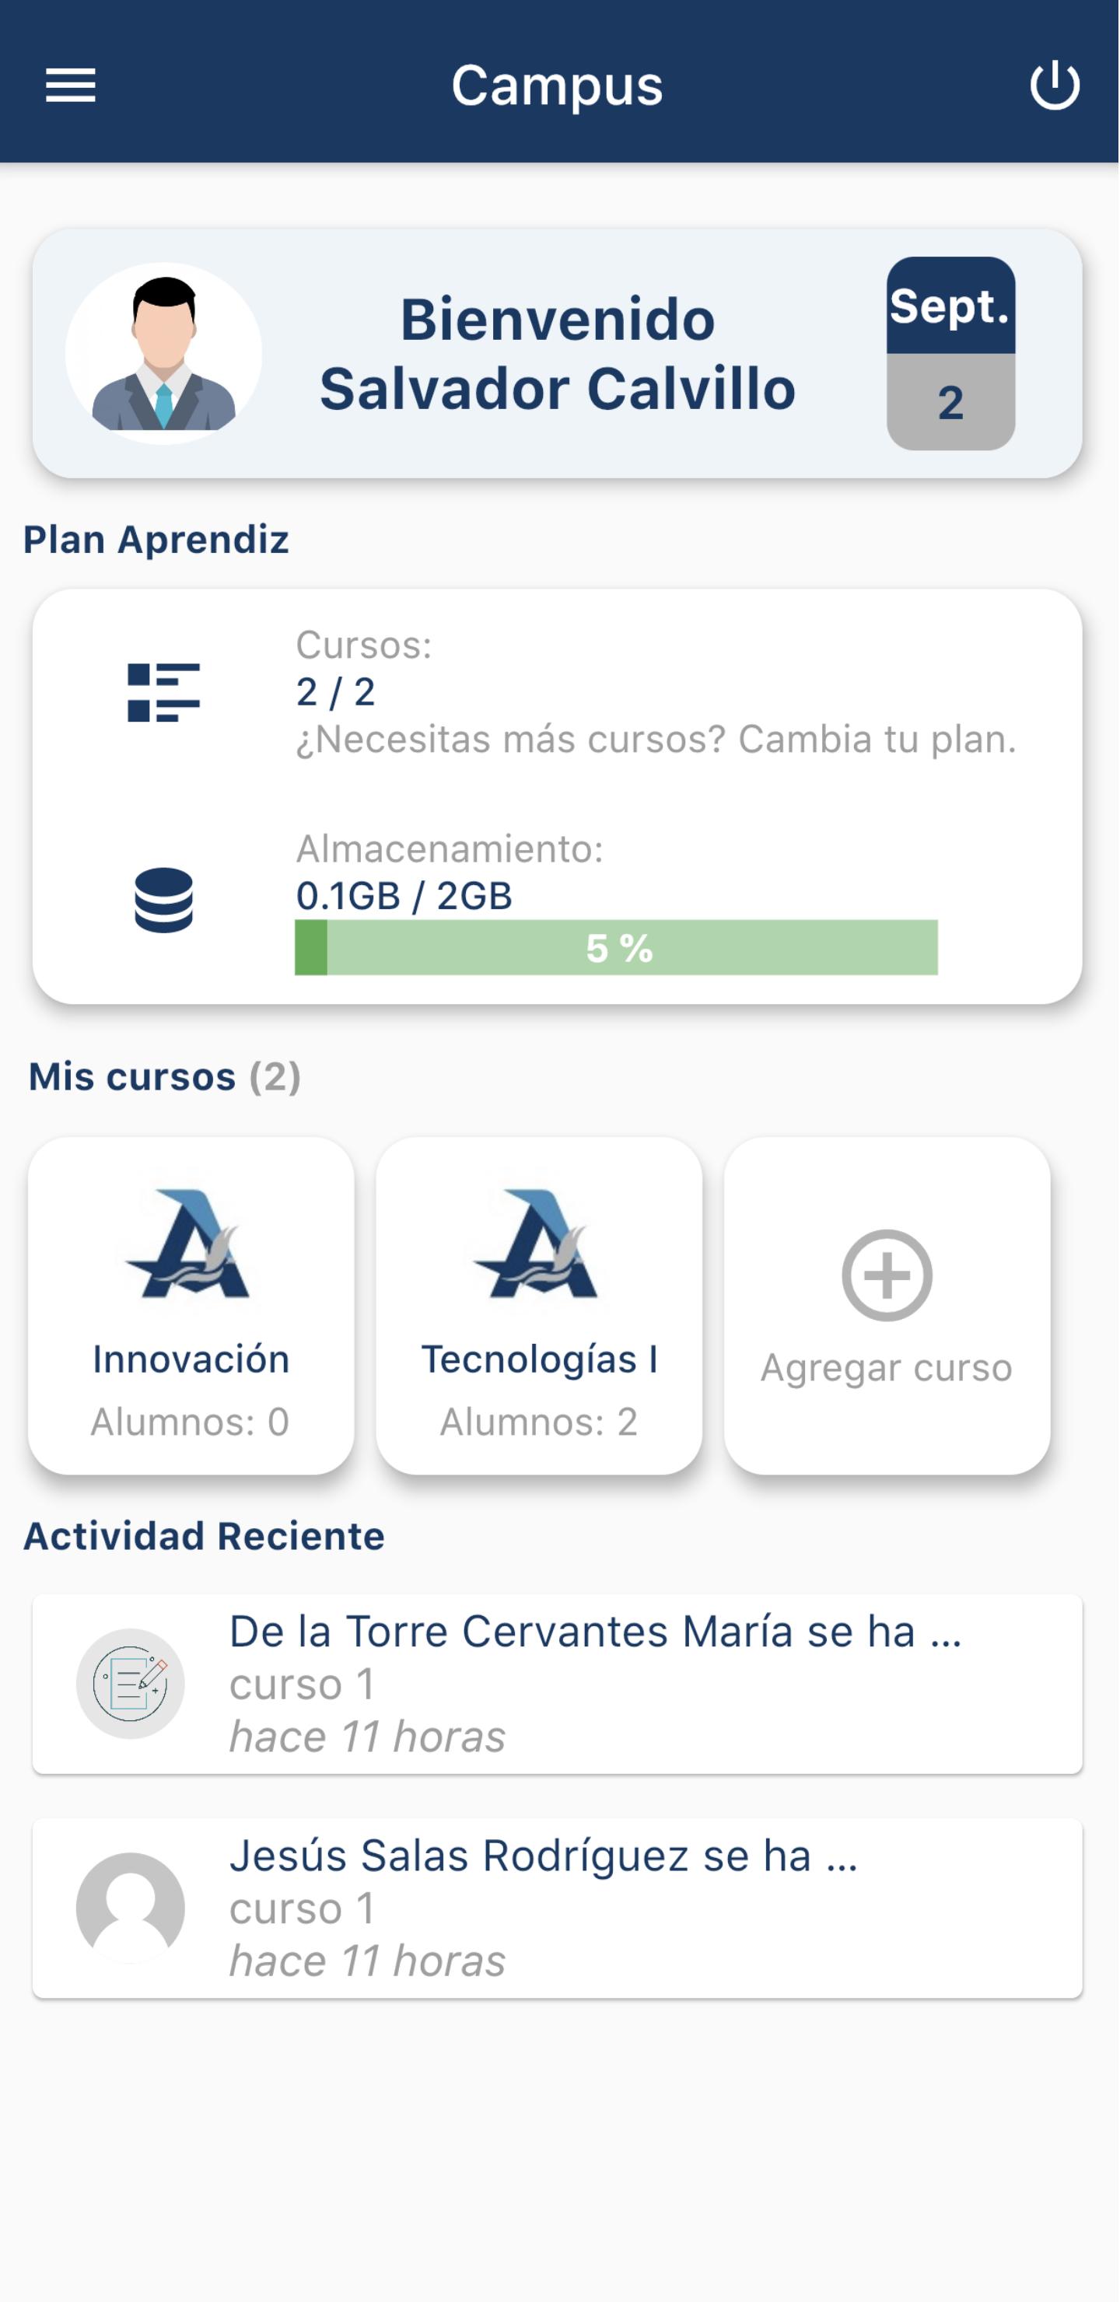The width and height of the screenshot is (1120, 2302).
Task: Open the Innovación course title
Action: [191, 1359]
